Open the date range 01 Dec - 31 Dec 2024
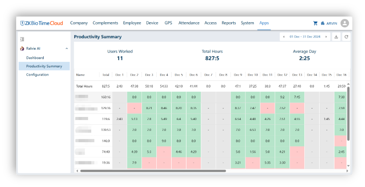 [x=305, y=37]
